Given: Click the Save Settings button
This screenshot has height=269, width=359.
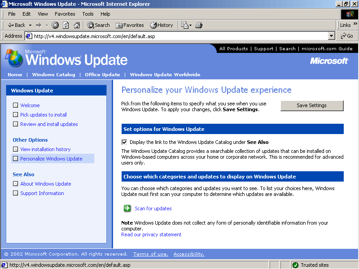Looking at the screenshot, I should coord(311,105).
